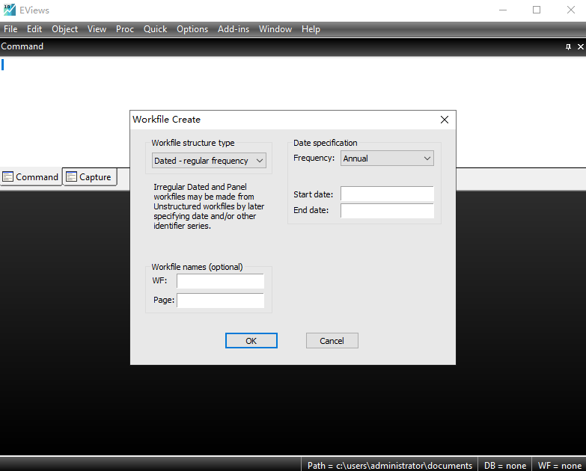Click the DB = none status indicator
This screenshot has height=471, width=586.
coord(505,466)
